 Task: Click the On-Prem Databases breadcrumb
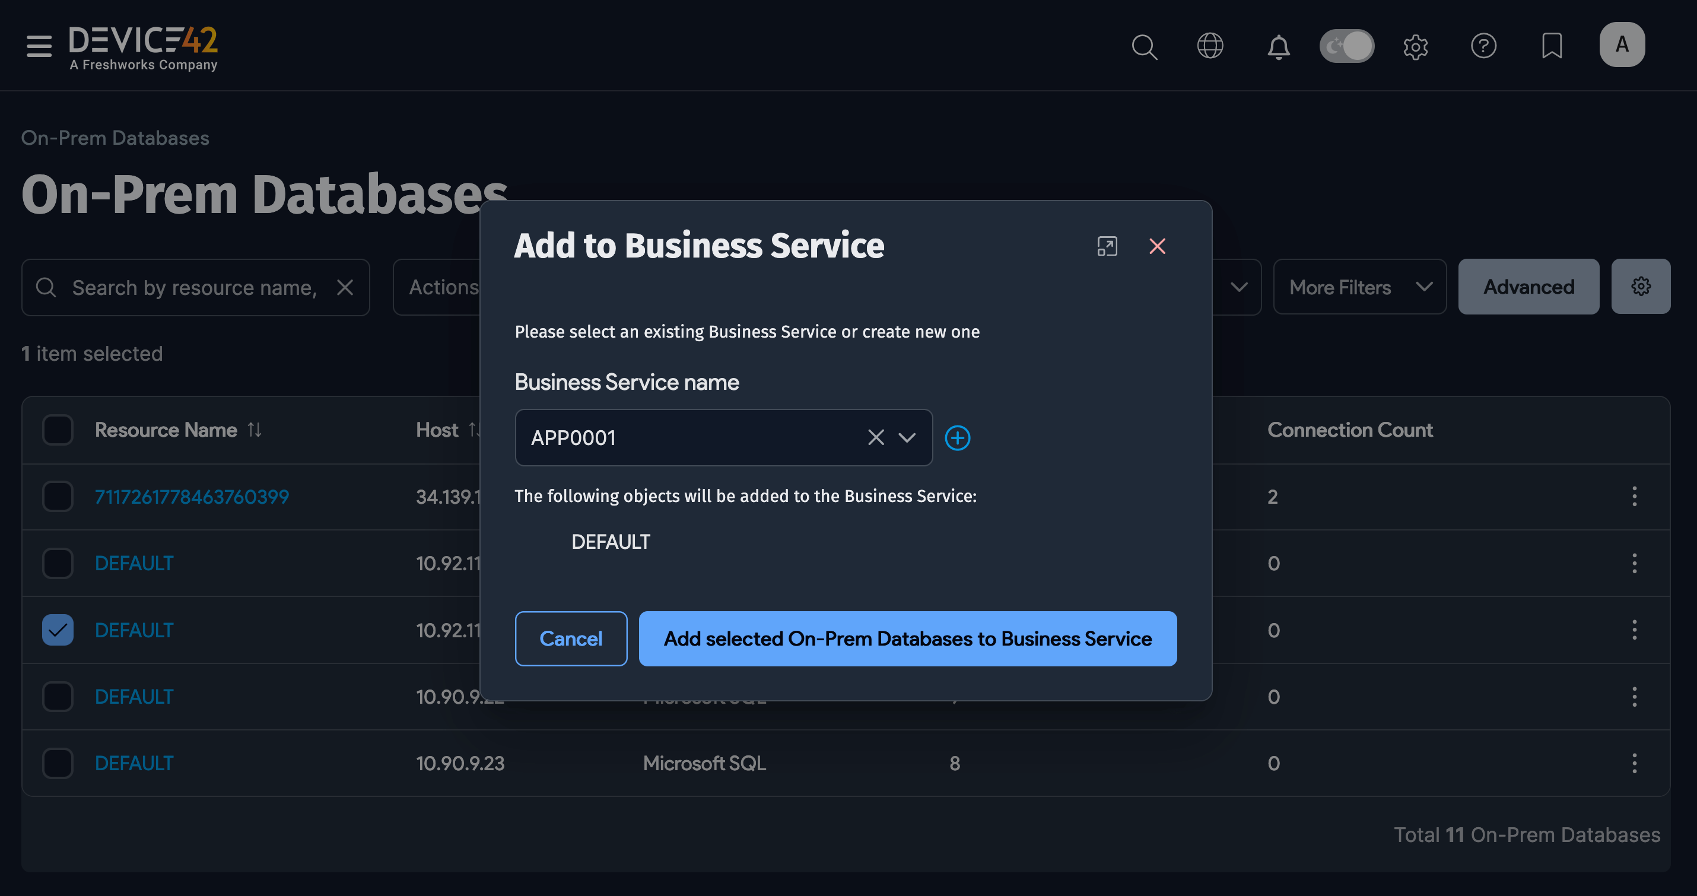tap(115, 138)
